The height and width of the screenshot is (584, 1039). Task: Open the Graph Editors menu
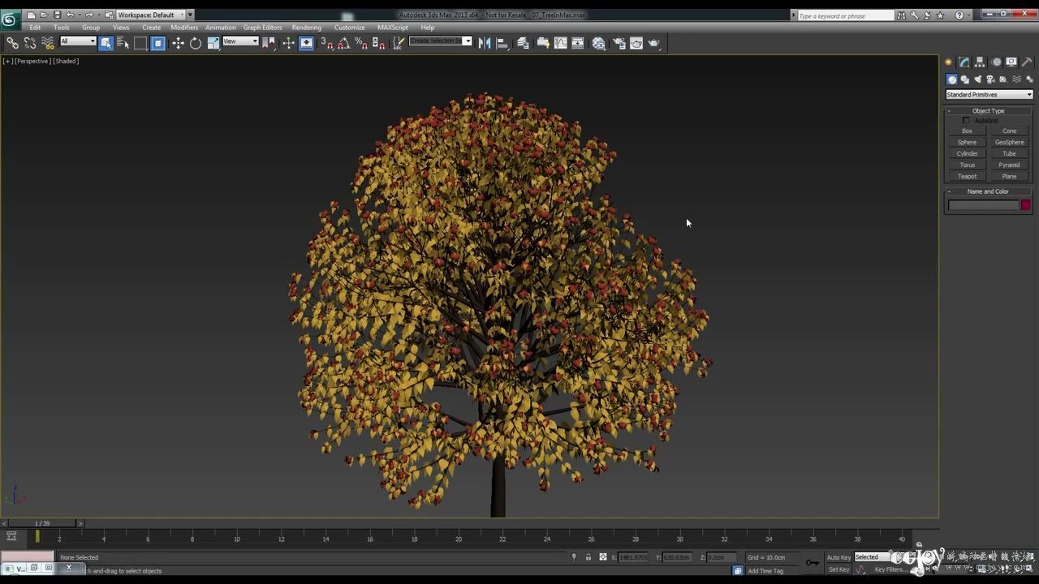click(262, 28)
